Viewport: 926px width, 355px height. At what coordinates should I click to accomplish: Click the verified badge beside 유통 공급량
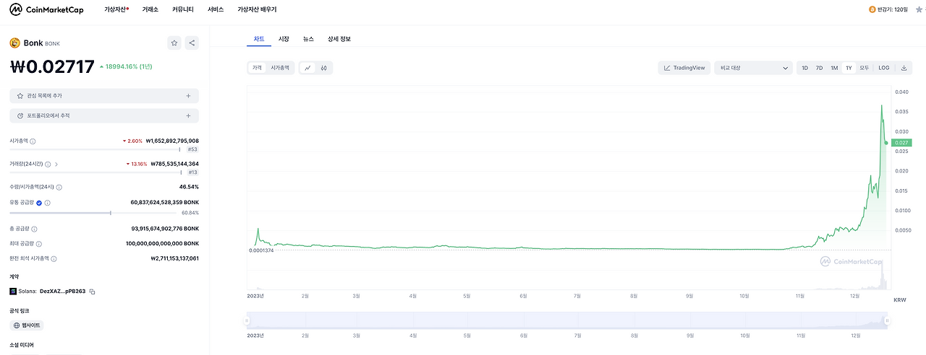(x=39, y=203)
